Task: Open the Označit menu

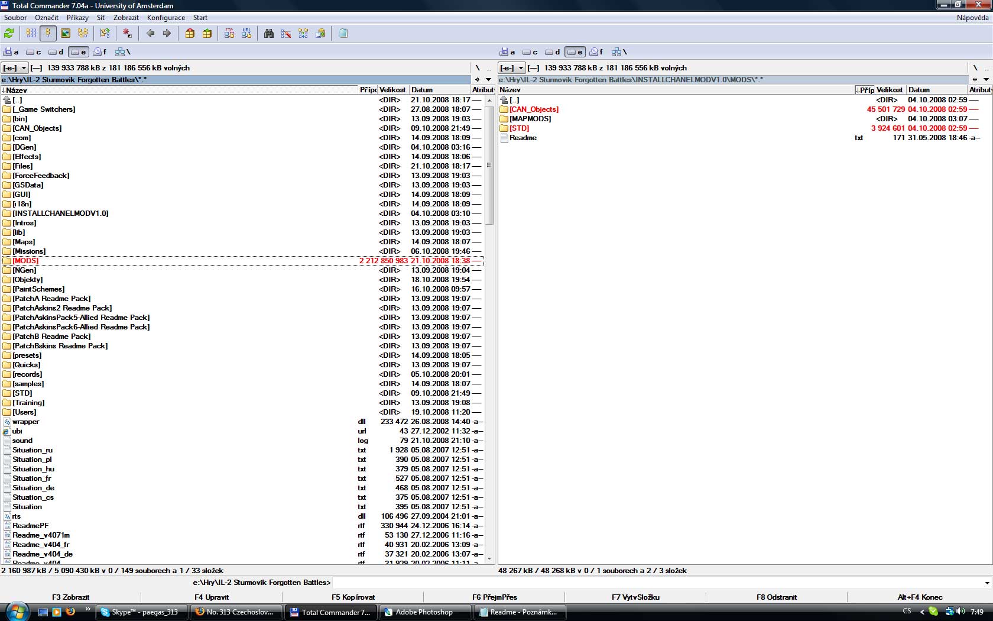Action: [x=47, y=18]
